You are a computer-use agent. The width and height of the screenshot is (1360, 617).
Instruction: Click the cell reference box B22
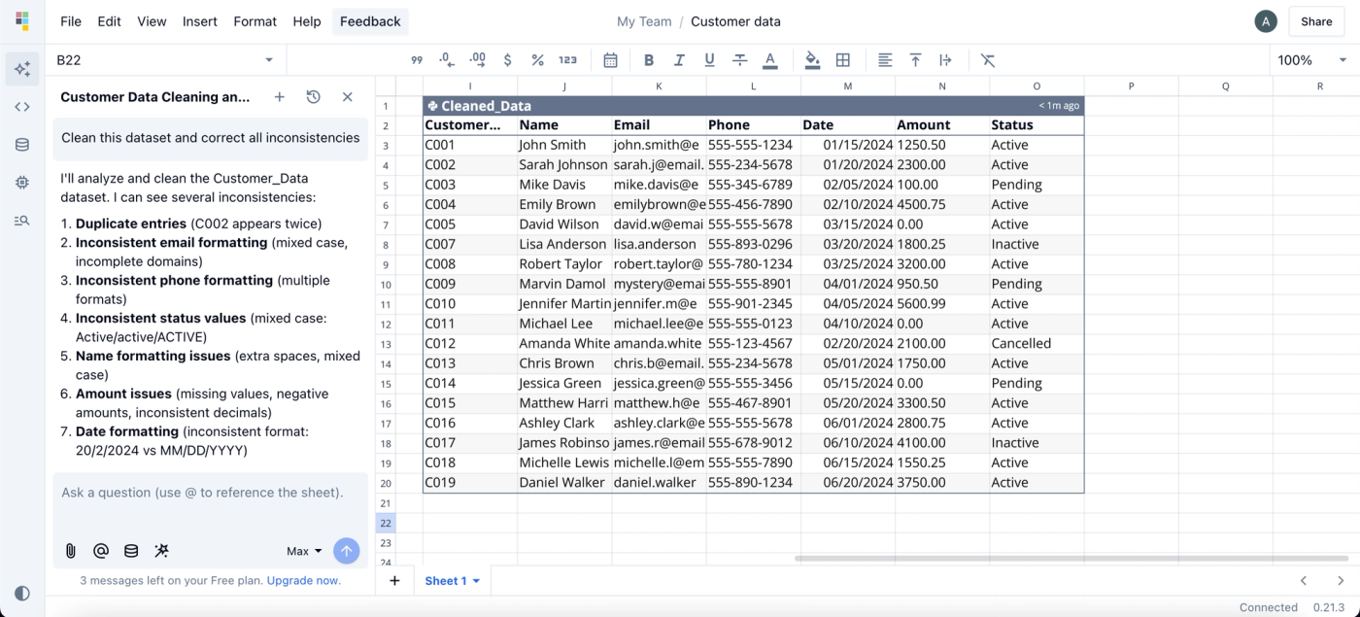point(165,60)
